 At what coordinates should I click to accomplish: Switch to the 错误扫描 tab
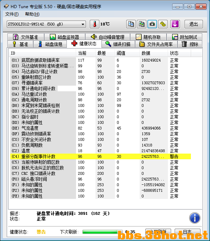tap(118, 44)
